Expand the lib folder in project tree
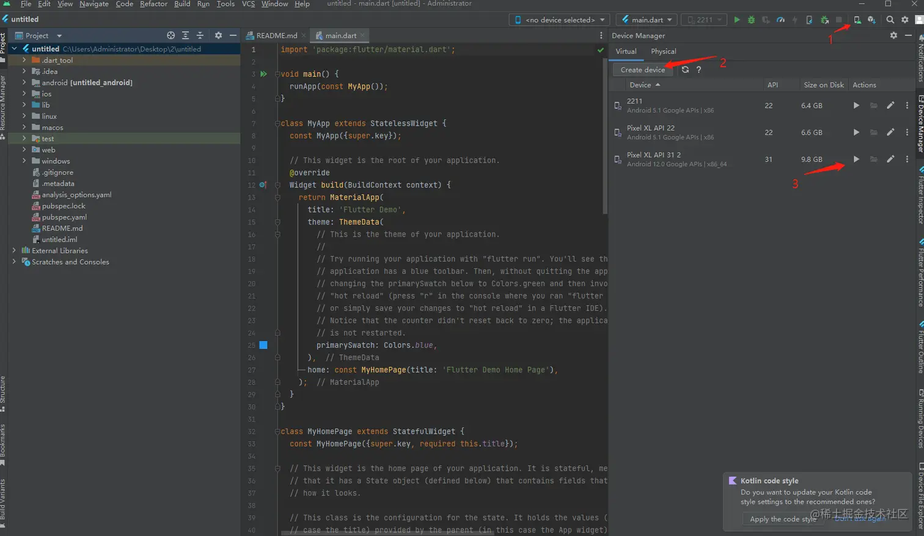 point(24,105)
